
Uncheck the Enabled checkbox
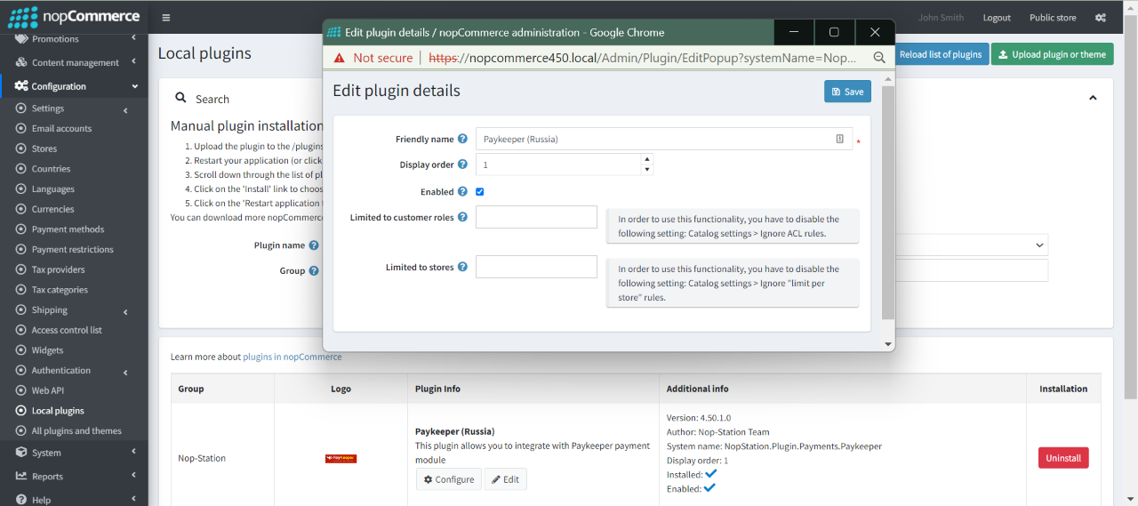pyautogui.click(x=480, y=191)
